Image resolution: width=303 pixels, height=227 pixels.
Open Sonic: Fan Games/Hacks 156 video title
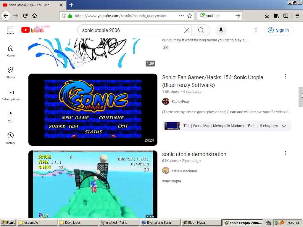click(x=212, y=81)
